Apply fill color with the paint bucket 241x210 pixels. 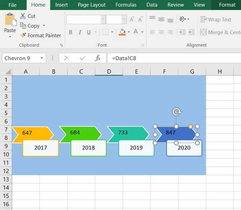click(122, 32)
